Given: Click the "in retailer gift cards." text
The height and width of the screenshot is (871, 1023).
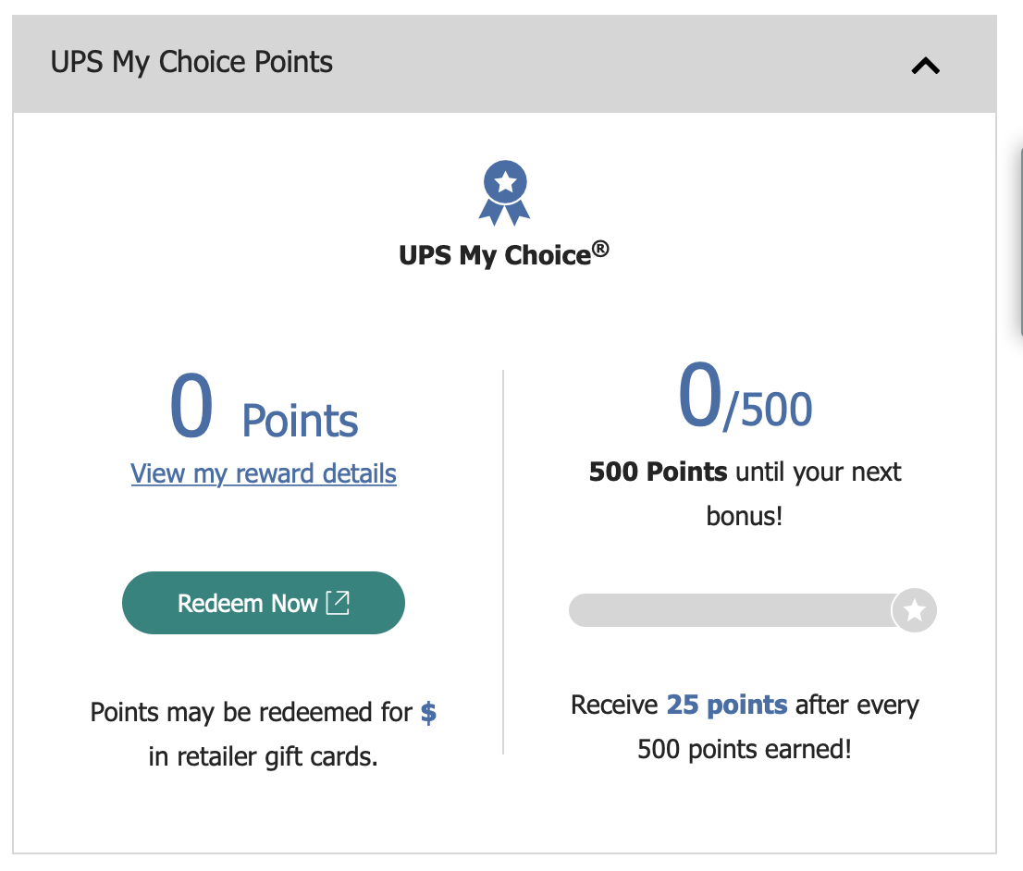Looking at the screenshot, I should point(263,757).
